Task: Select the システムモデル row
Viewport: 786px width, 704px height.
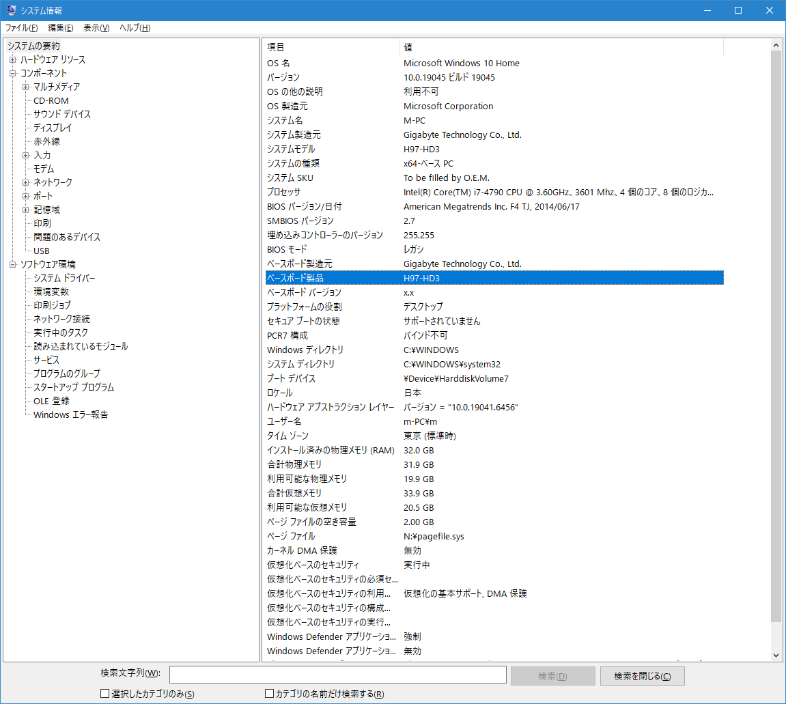Action: 494,150
